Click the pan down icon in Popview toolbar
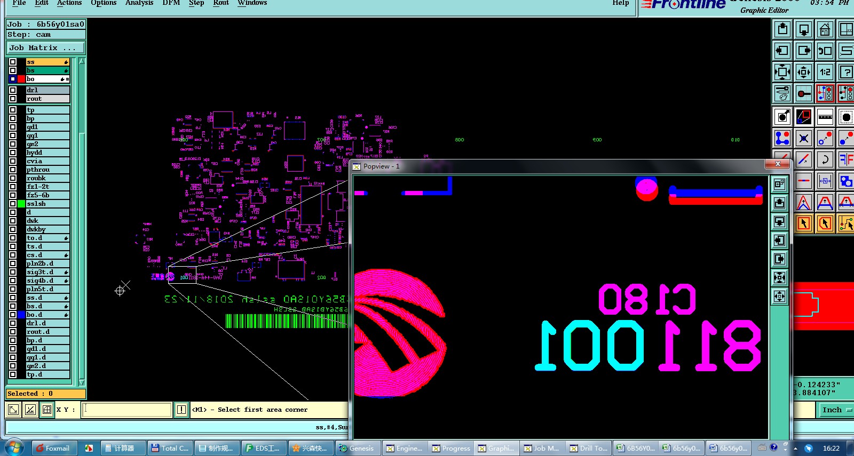 [x=780, y=221]
